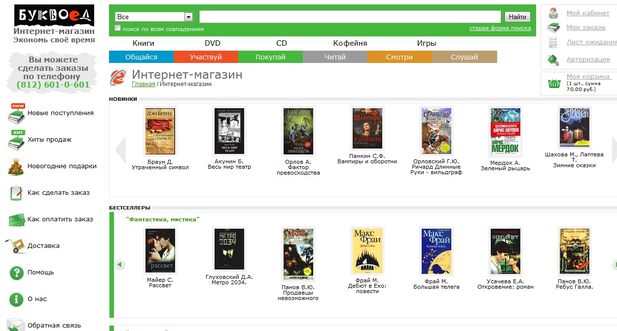Screen dimensions: 617x331
Task: Open Ребус Галла book cover
Action: 575,252
